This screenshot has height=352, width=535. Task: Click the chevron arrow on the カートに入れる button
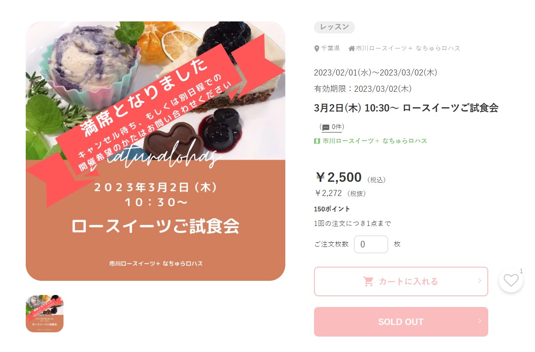479,281
